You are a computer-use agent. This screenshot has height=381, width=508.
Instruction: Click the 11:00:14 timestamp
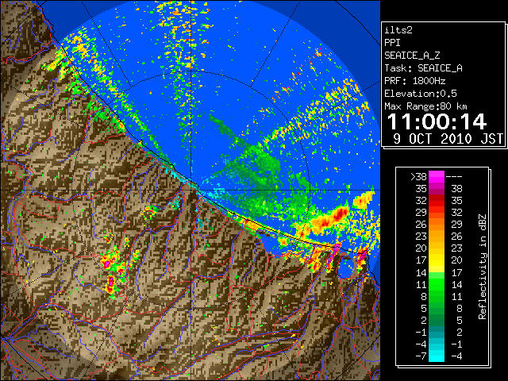tap(437, 122)
